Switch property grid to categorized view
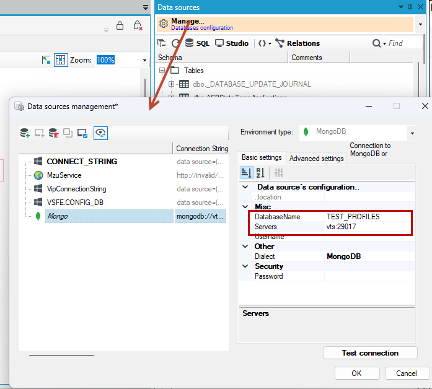 pos(246,173)
